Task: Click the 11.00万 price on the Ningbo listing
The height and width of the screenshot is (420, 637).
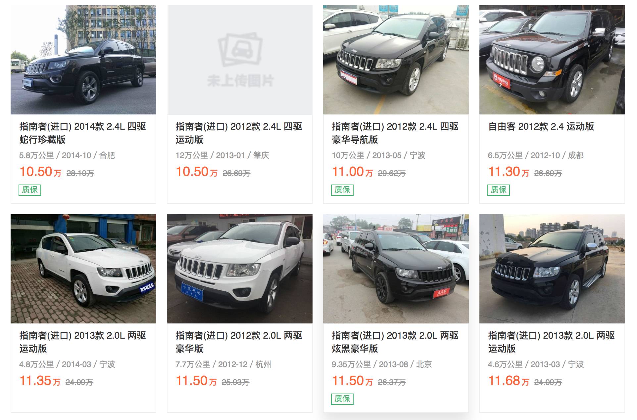Action: [x=352, y=172]
